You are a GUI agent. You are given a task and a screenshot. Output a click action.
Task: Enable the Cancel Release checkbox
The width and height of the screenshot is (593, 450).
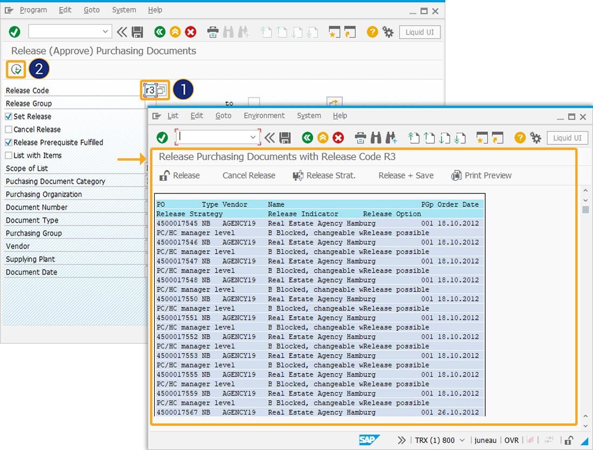9,129
